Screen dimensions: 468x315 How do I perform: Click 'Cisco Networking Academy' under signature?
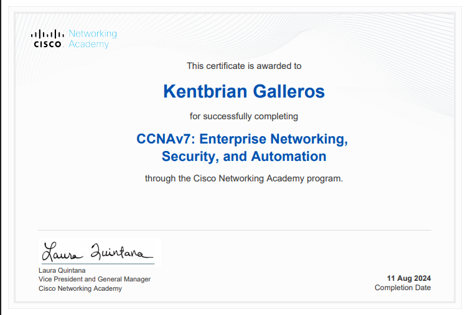click(x=80, y=288)
